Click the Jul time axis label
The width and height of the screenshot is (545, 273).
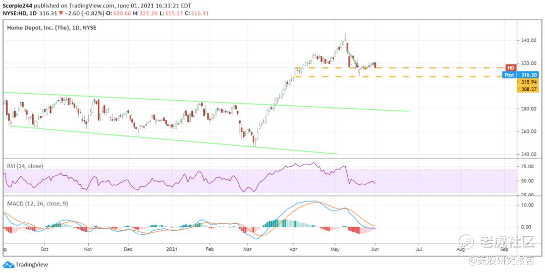coord(419,249)
